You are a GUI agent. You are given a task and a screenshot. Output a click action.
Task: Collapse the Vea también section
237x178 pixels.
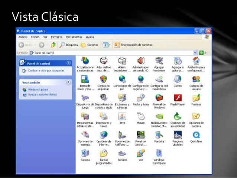pos(68,82)
